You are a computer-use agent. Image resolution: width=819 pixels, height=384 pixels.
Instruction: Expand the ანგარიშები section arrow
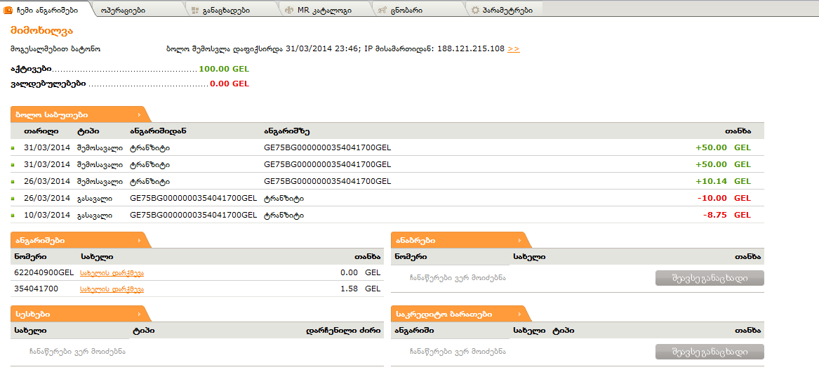[x=139, y=240]
